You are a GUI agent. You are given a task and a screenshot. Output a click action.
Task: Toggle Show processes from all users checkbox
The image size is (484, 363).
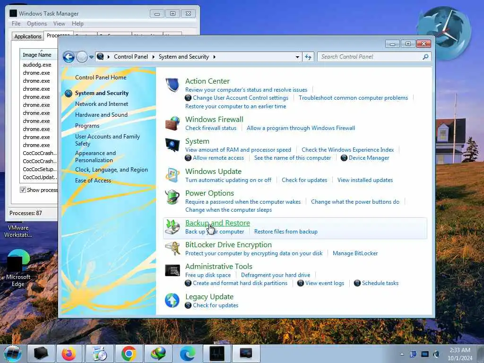point(23,190)
